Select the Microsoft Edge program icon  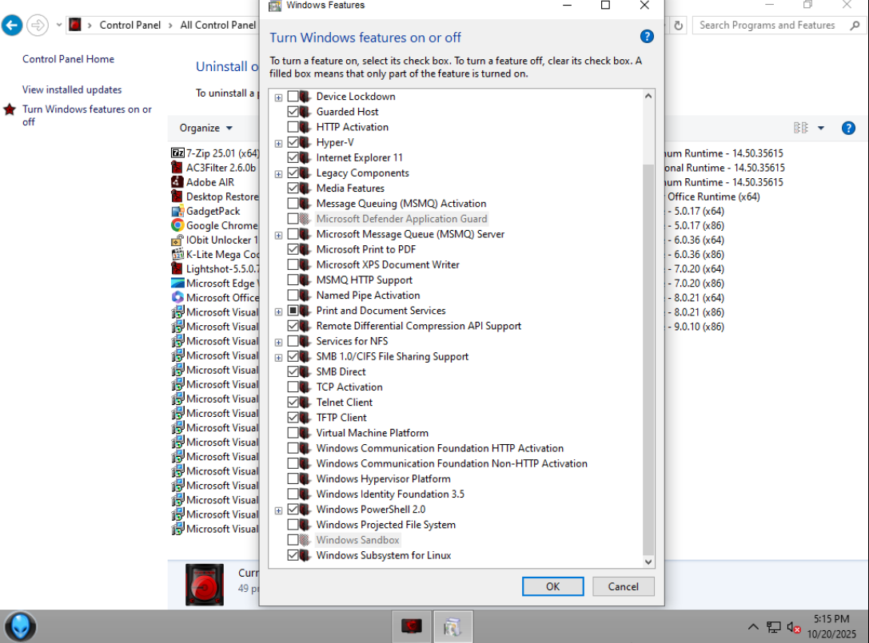177,283
